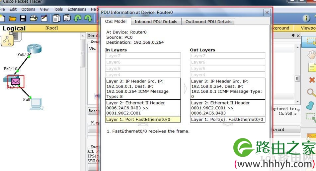Image resolution: width=316 pixels, height=171 pixels.
Task: Click the Logical workspace label
Action: click(x=14, y=28)
